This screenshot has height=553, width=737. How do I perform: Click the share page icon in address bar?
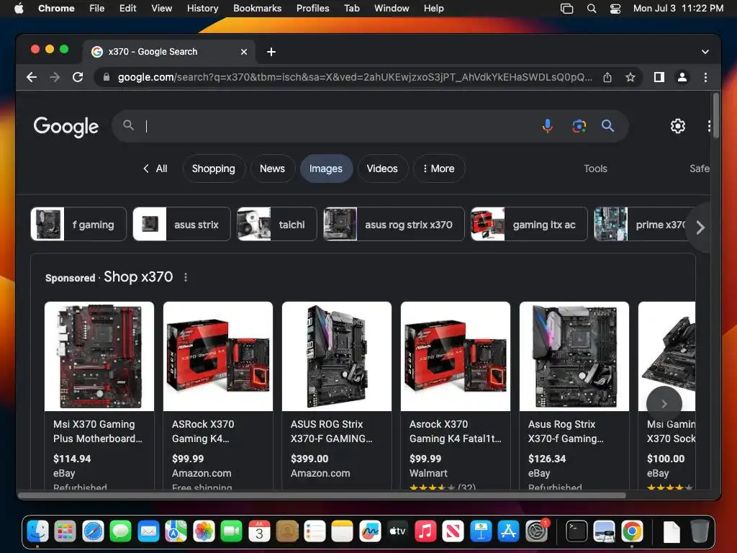coord(607,77)
